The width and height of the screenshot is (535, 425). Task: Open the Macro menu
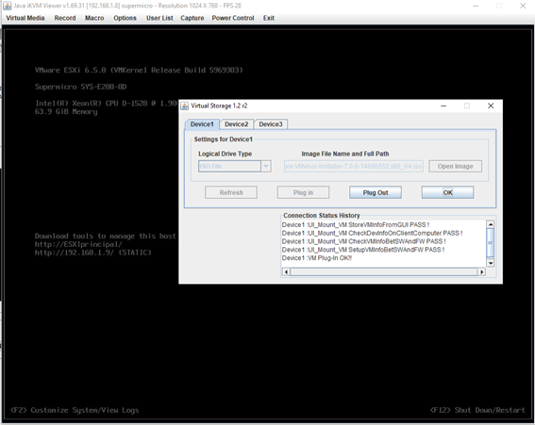coord(94,18)
